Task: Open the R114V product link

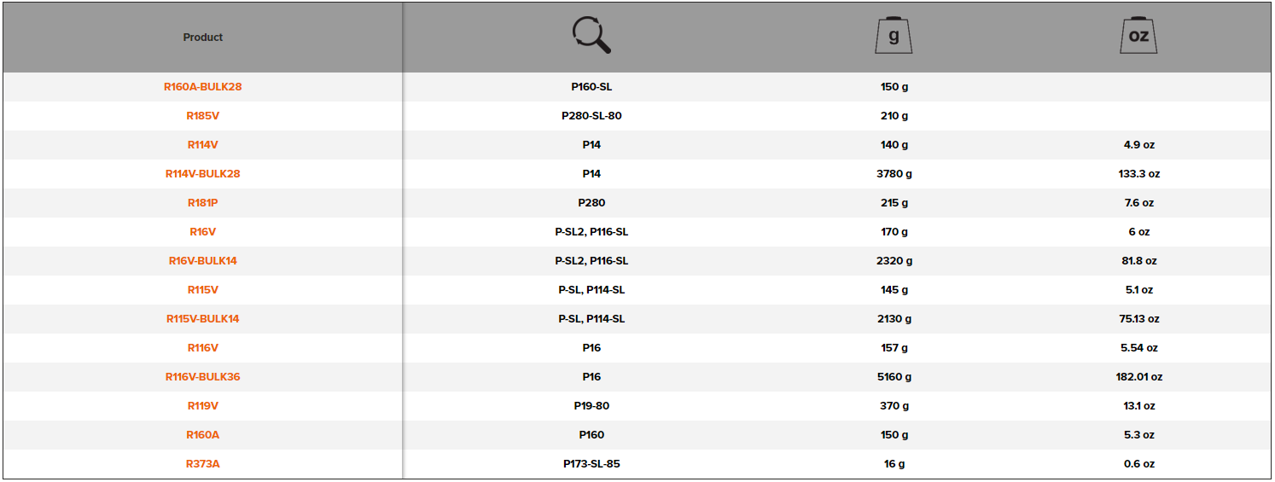Action: click(203, 145)
